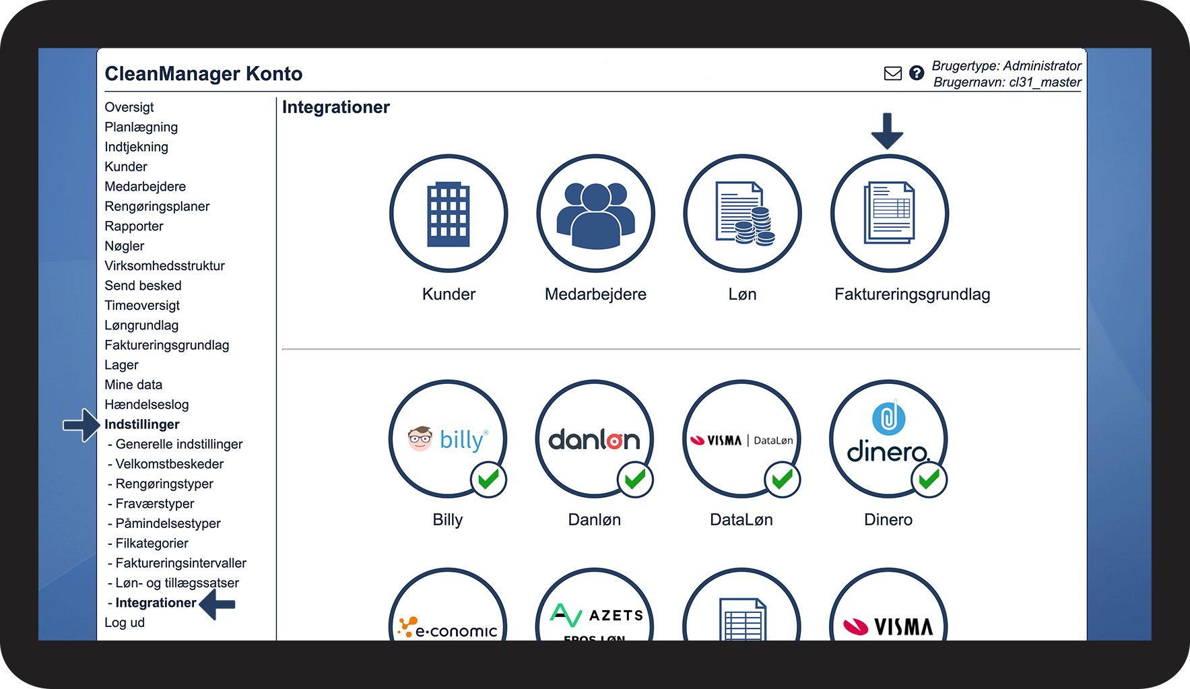Open the Faktureringsgrundlag documents icon

tap(890, 214)
